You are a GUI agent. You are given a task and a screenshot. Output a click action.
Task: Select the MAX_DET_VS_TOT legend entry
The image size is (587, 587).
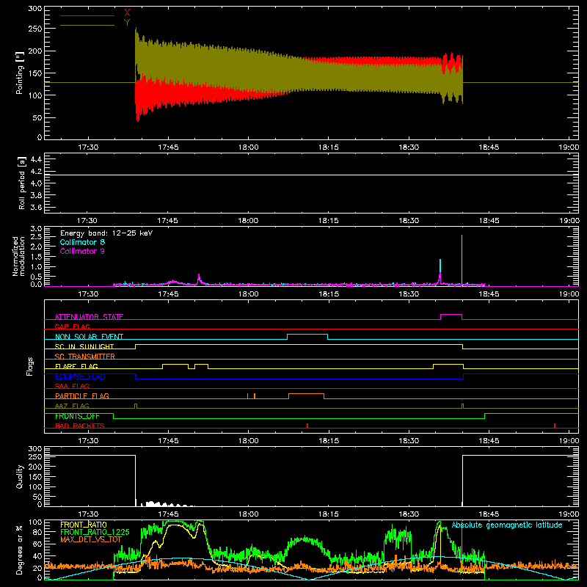coord(91,539)
